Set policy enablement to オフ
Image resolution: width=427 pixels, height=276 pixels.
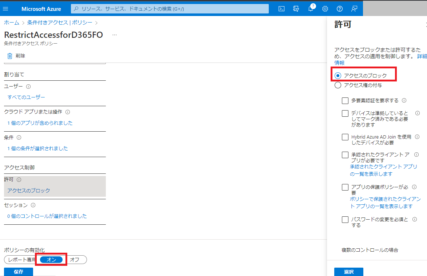click(x=75, y=260)
